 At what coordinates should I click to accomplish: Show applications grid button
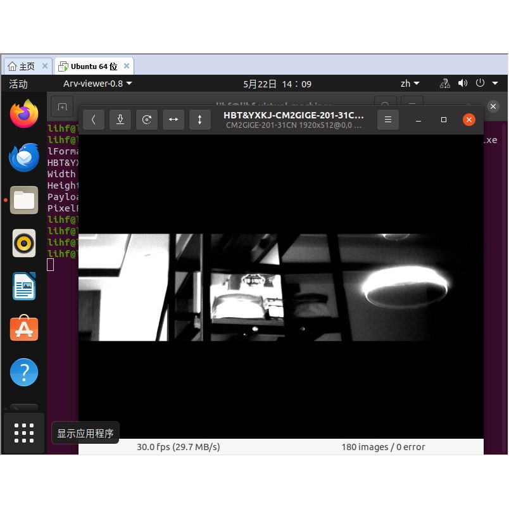pyautogui.click(x=24, y=433)
